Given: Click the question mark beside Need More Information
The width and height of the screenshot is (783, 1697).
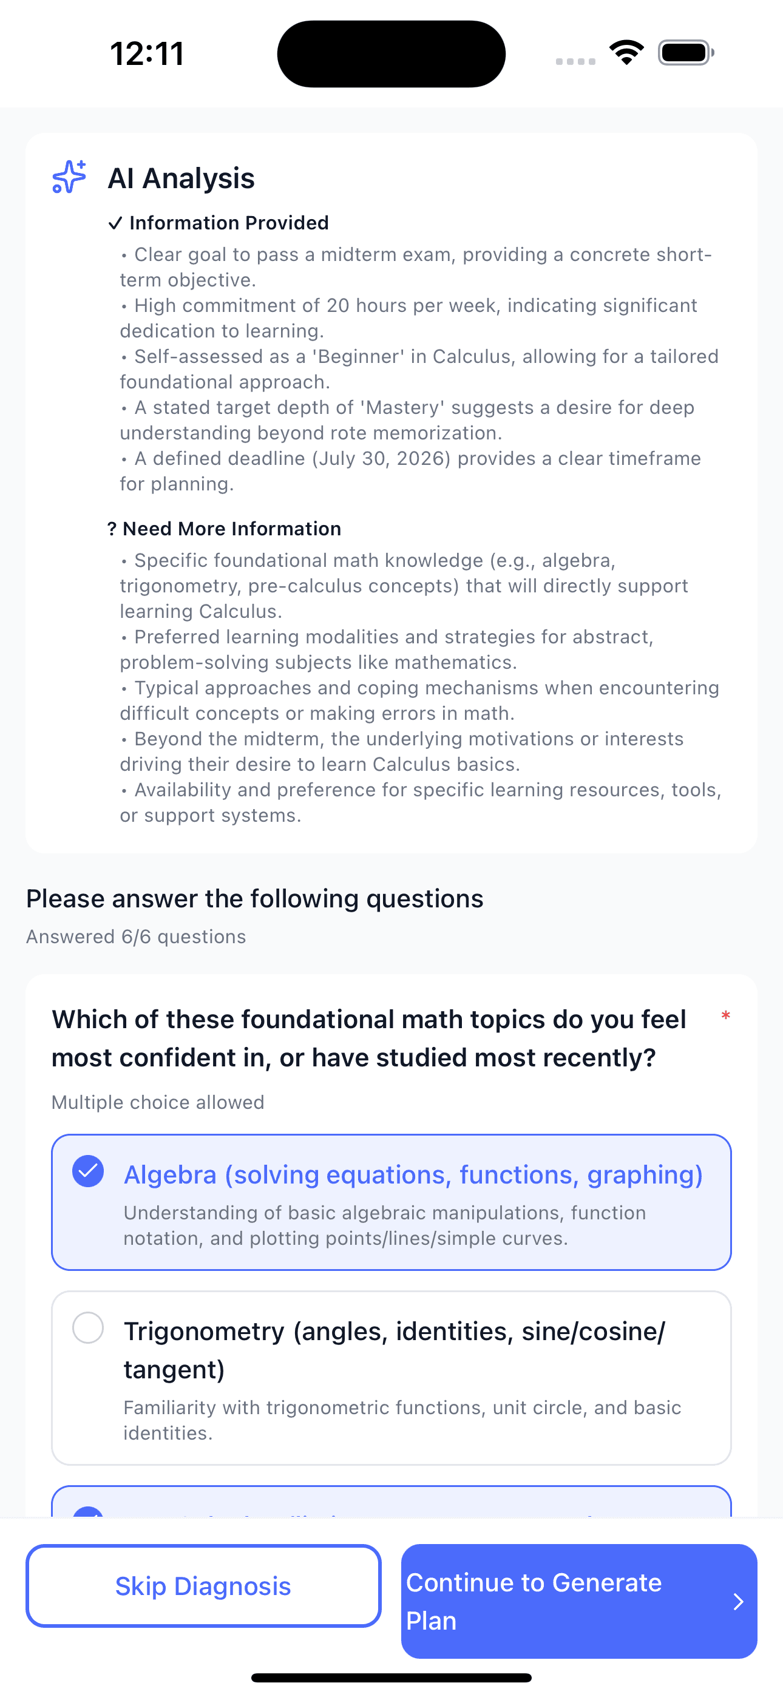Looking at the screenshot, I should pyautogui.click(x=112, y=529).
